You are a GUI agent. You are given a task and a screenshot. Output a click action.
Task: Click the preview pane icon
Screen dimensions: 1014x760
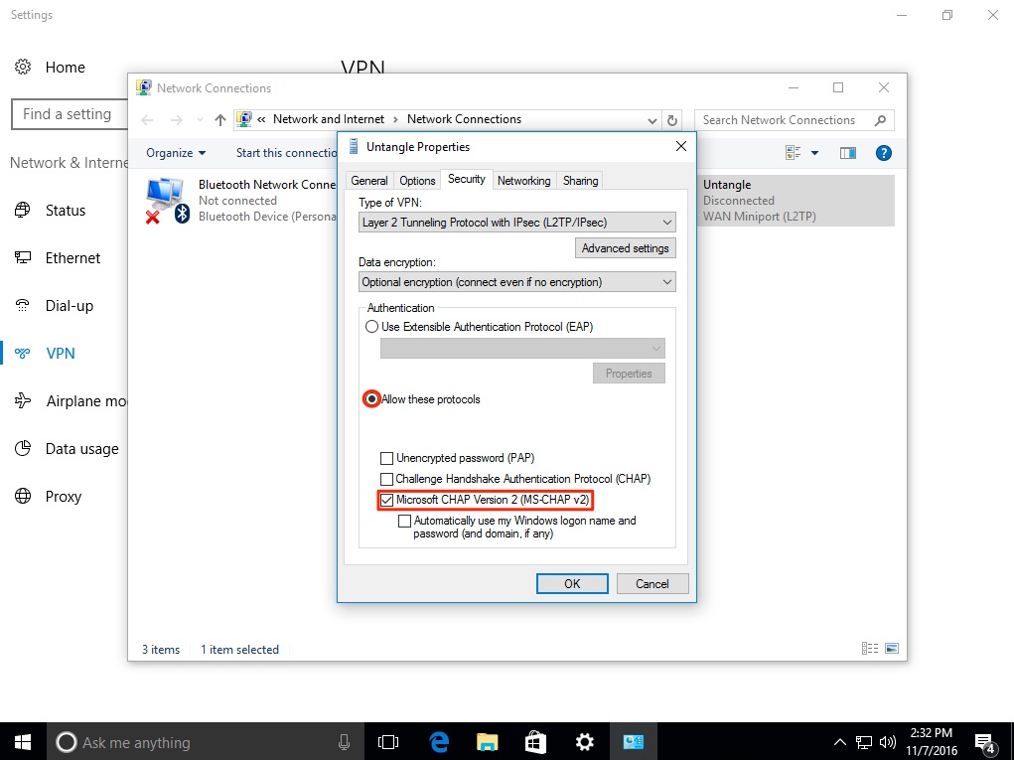(x=847, y=153)
